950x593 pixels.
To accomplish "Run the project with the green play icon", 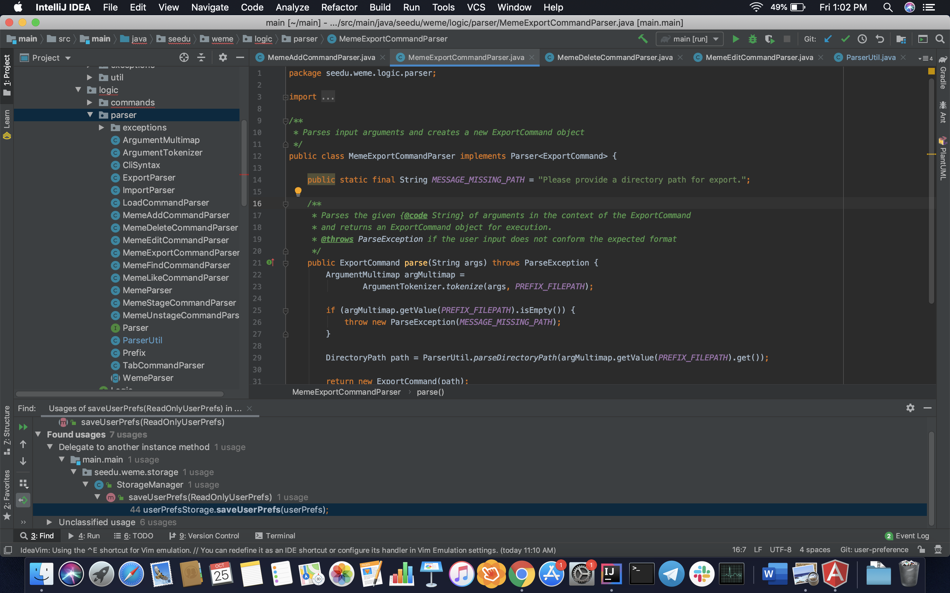I will tap(736, 39).
